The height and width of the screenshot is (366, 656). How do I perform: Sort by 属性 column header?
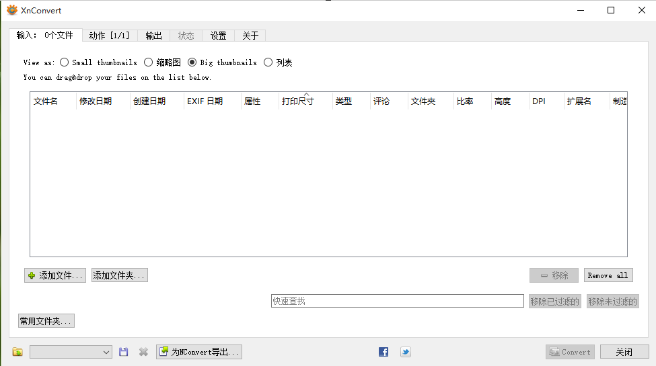coord(260,101)
